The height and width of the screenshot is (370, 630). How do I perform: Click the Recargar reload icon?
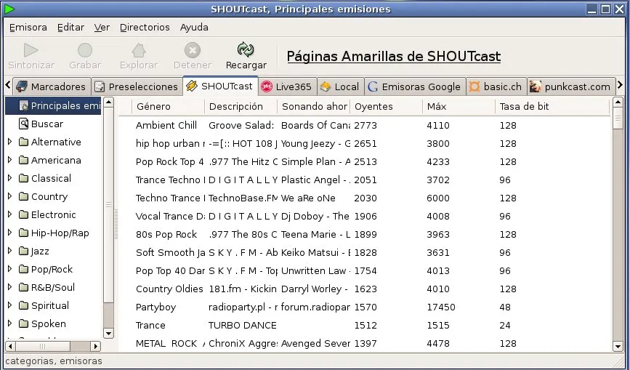246,49
